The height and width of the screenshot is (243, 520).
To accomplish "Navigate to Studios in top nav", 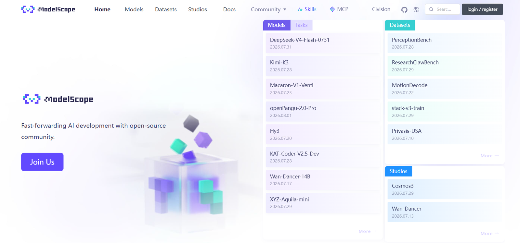I will (x=198, y=9).
